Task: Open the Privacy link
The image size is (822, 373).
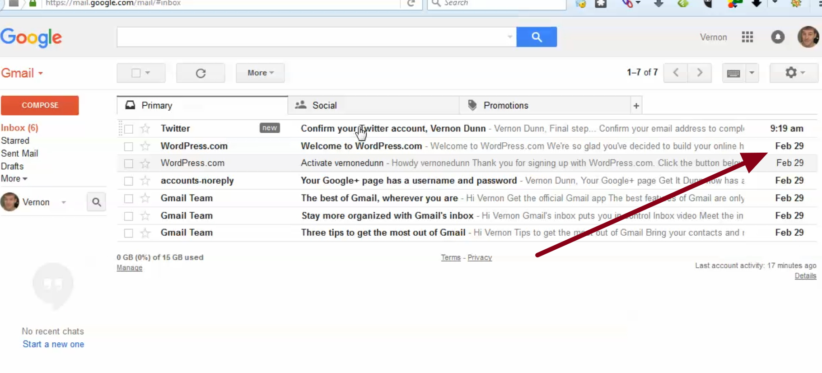Action: point(480,257)
